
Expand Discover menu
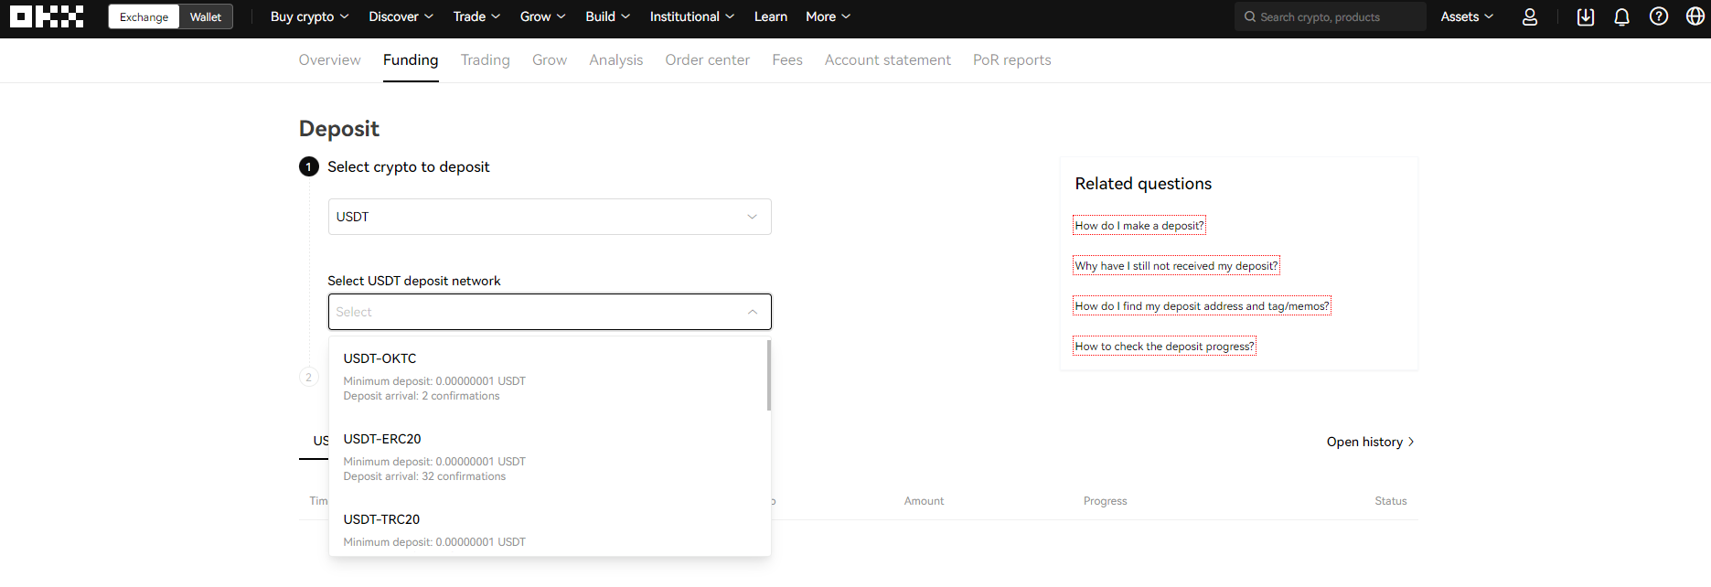(401, 17)
